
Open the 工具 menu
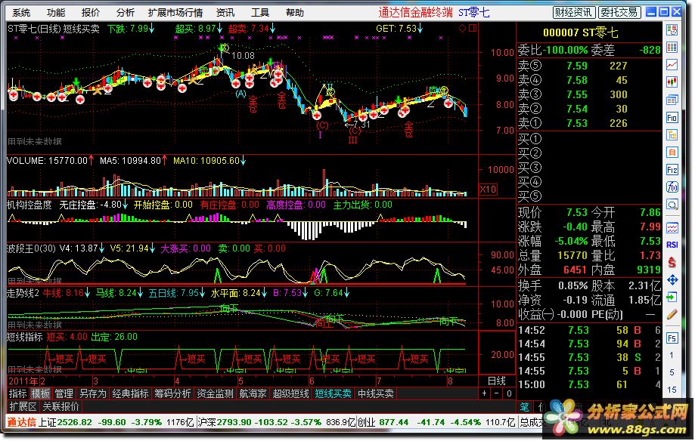[x=259, y=12]
